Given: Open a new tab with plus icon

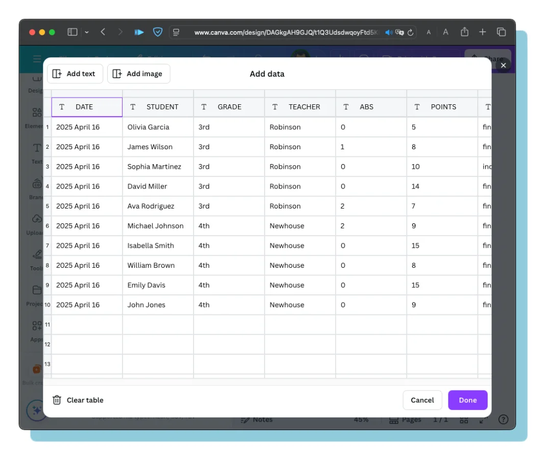Looking at the screenshot, I should click(483, 32).
